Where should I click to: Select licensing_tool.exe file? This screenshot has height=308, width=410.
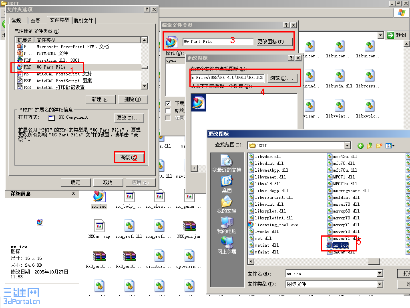click(x=273, y=225)
